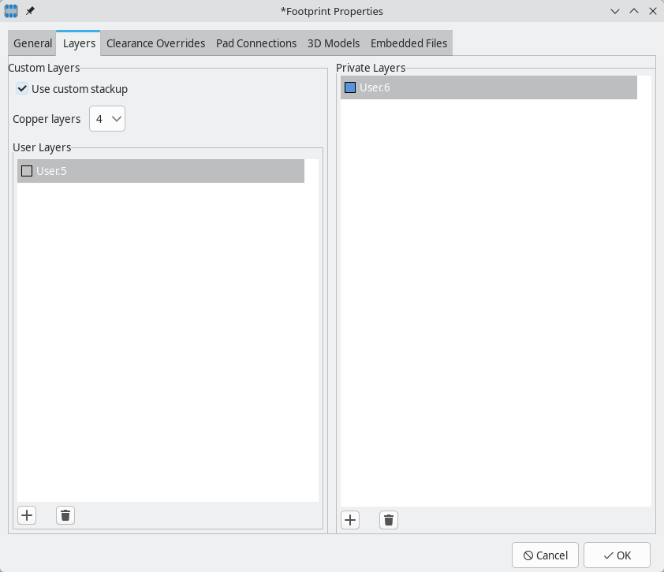
Task: Add a new Private Layer
Action: (x=350, y=519)
